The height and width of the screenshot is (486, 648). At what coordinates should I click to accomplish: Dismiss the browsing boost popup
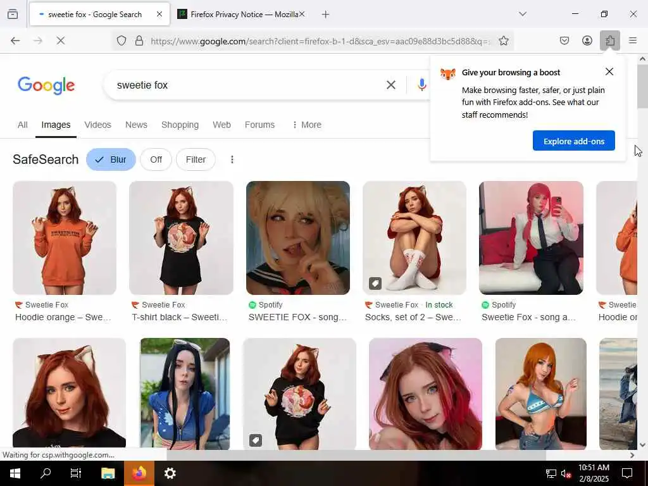pos(609,72)
